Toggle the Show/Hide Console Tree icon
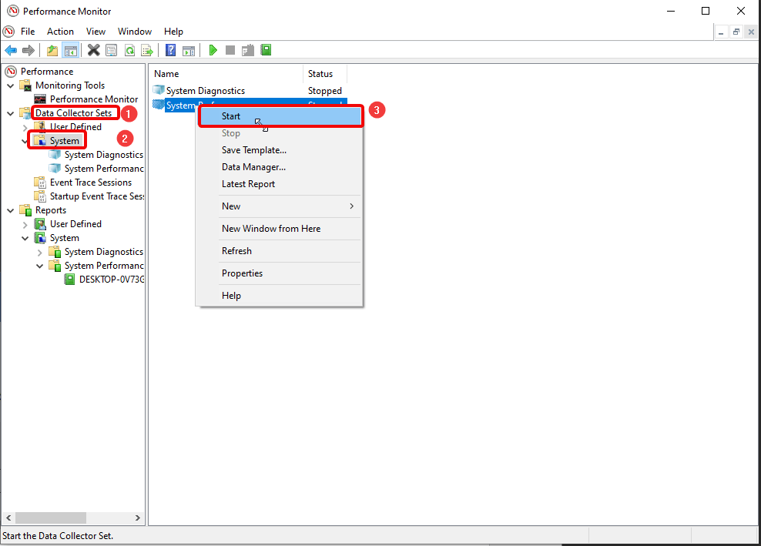This screenshot has width=761, height=546. pyautogui.click(x=71, y=49)
